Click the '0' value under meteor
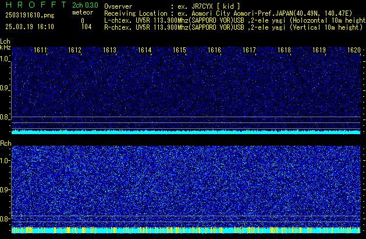The image size is (366, 239). pos(83,20)
